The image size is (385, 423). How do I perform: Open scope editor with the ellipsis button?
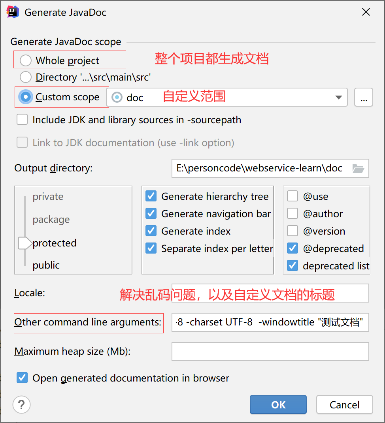[x=364, y=97]
